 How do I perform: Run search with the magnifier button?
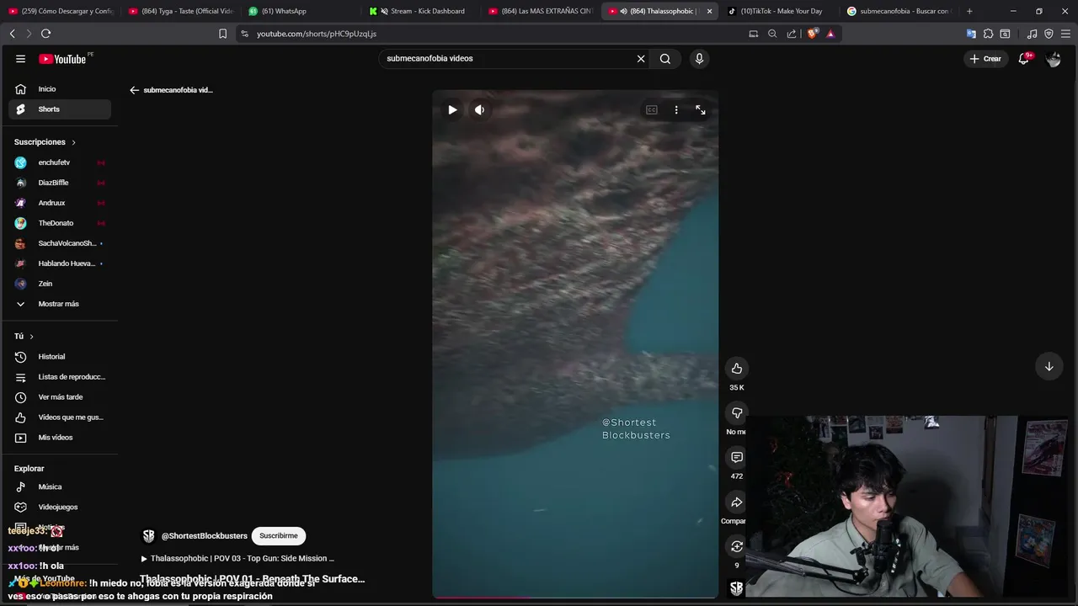665,59
